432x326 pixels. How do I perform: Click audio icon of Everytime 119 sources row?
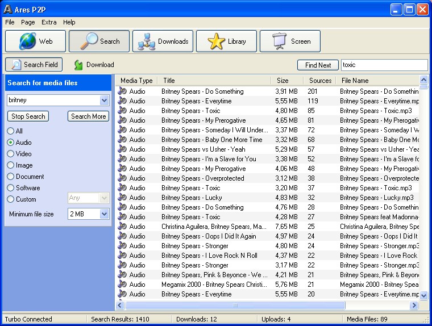[x=122, y=101]
